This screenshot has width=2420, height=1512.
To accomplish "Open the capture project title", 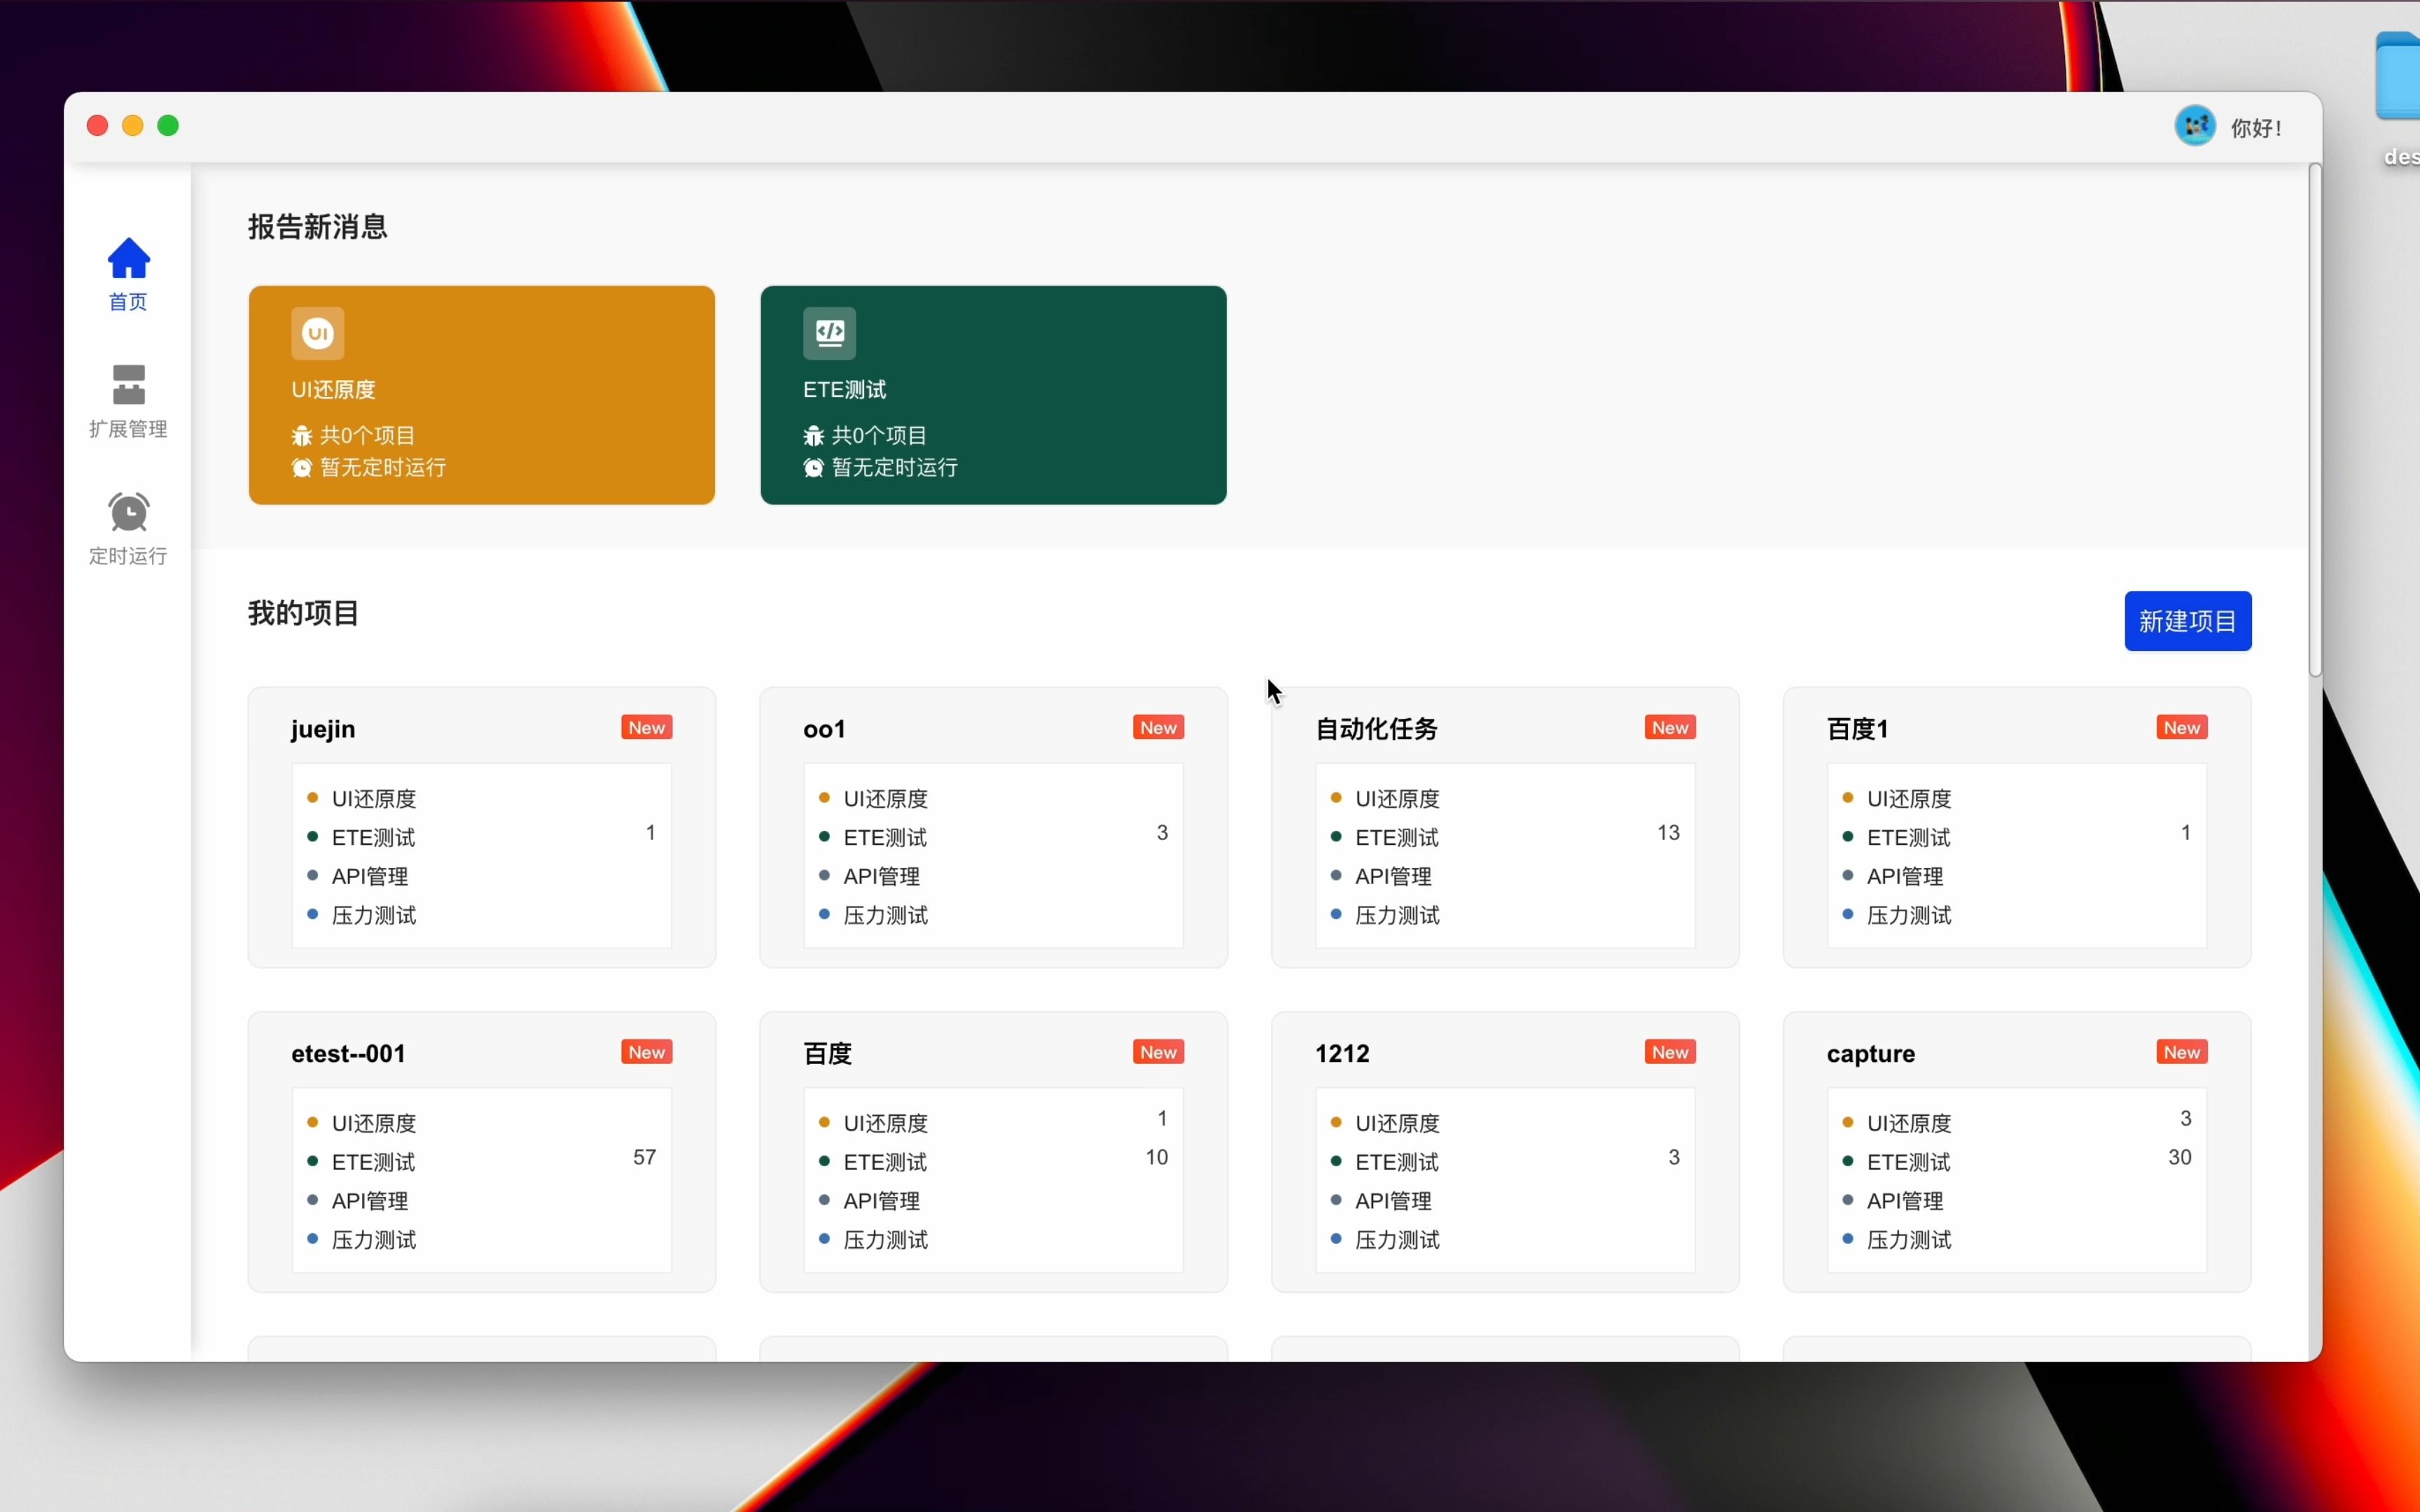I will (x=1871, y=1054).
